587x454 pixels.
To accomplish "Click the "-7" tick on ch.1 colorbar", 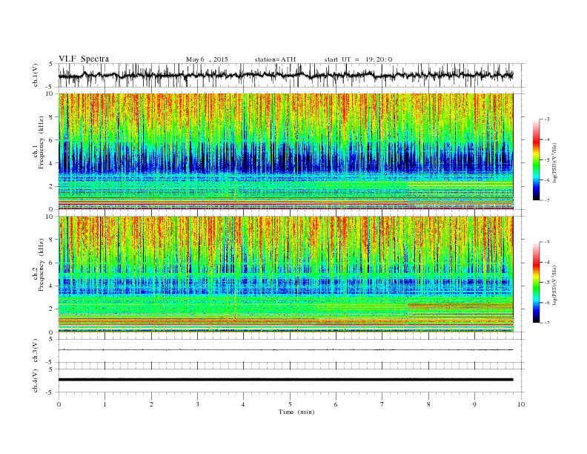I will [547, 200].
